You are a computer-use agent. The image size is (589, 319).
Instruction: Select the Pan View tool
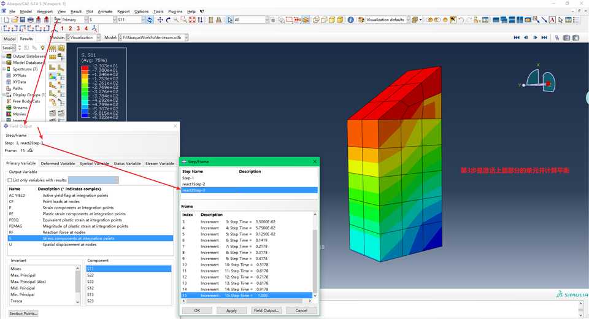pos(160,20)
